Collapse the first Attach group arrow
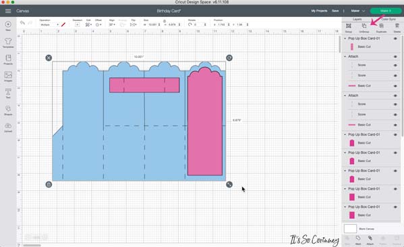Screen dimensions: 404x247 (345, 57)
